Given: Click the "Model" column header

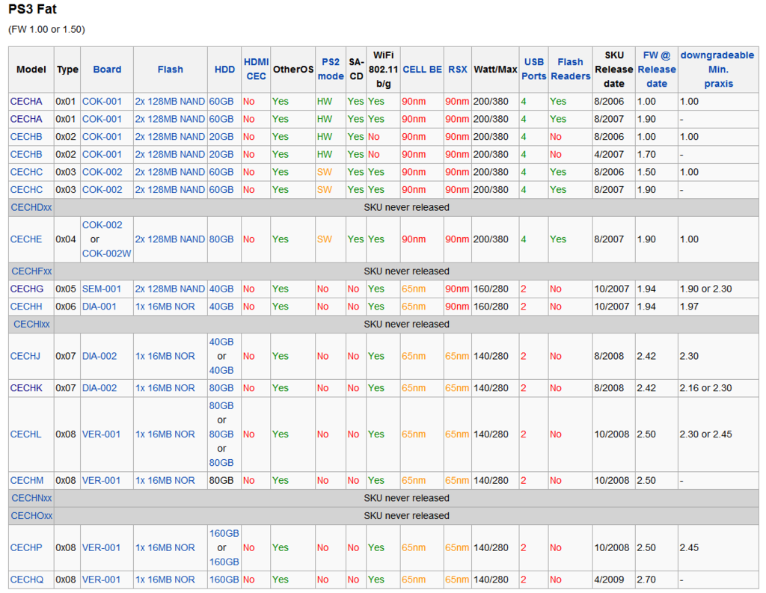Looking at the screenshot, I should (31, 70).
